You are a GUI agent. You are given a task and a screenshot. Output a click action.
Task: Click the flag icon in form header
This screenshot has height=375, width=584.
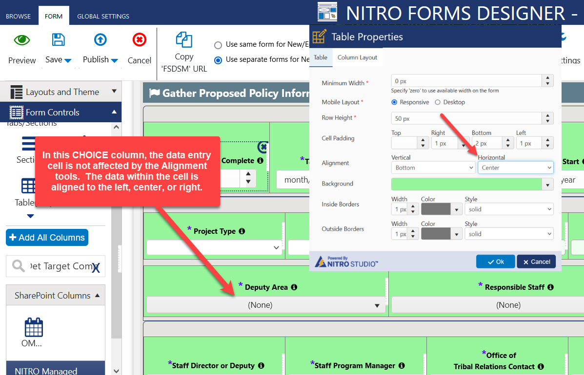(x=155, y=93)
